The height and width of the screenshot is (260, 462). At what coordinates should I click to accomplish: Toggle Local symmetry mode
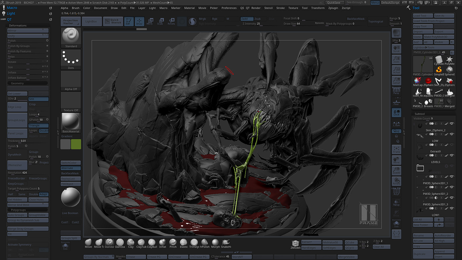coord(396,112)
